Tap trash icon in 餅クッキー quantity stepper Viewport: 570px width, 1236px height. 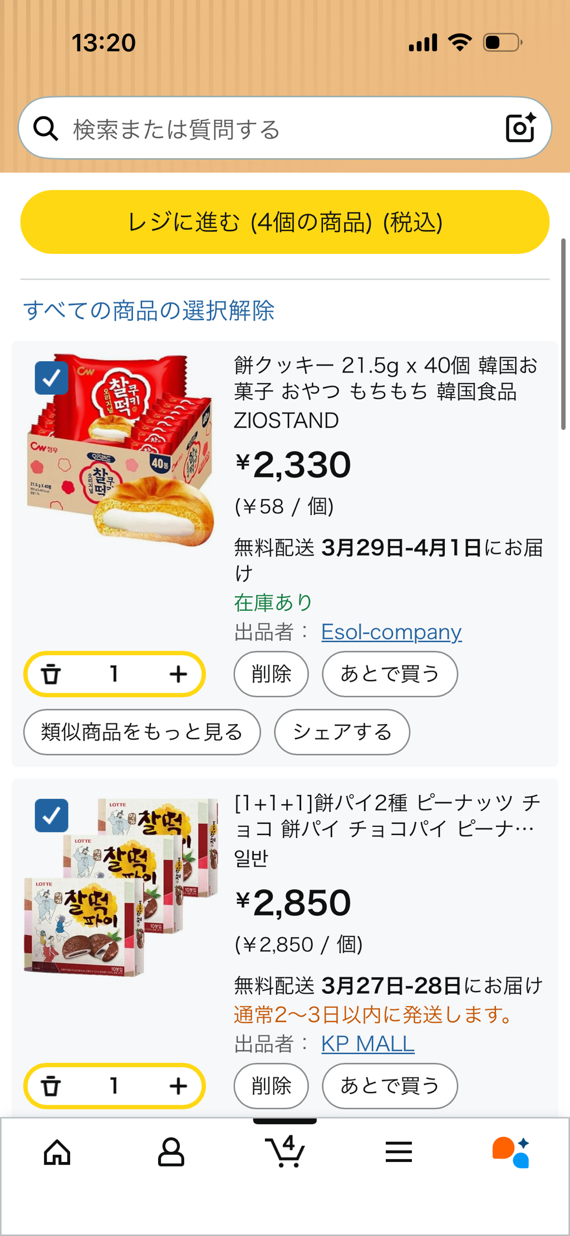coord(51,674)
